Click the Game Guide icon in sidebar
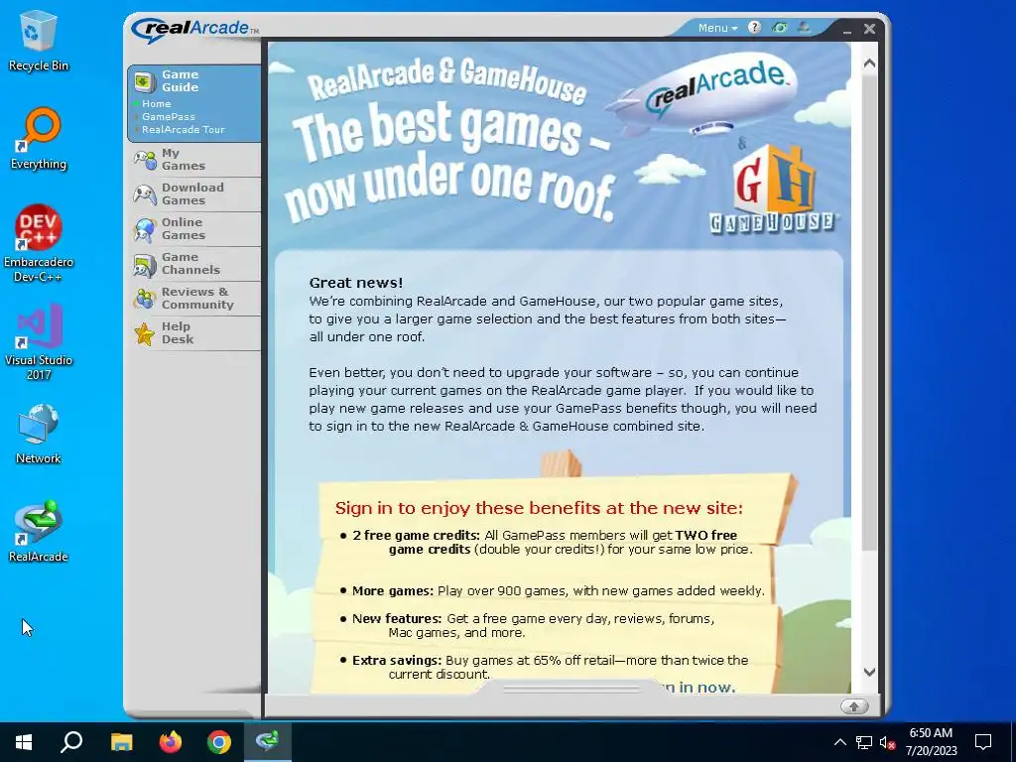Screen dimensions: 1016x762 145,81
